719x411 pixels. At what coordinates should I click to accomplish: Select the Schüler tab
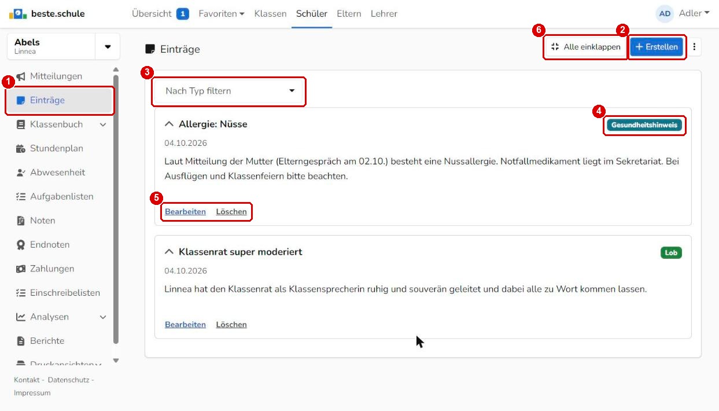312,13
